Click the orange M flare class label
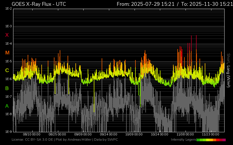This screenshot has height=145, width=233. point(7,53)
